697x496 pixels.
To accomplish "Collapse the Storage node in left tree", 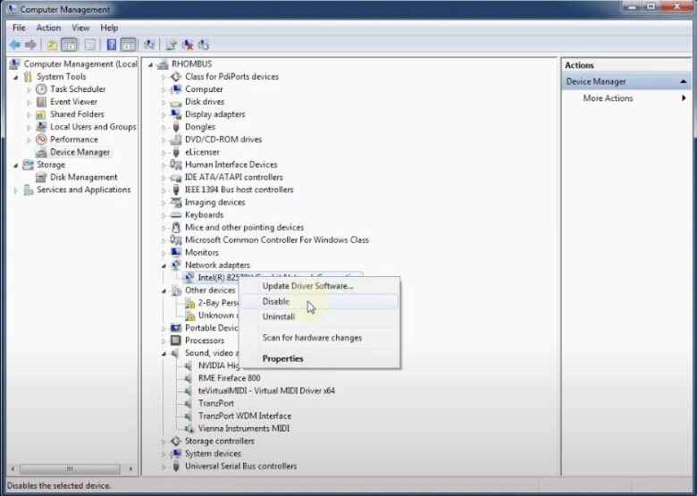I will [x=16, y=165].
